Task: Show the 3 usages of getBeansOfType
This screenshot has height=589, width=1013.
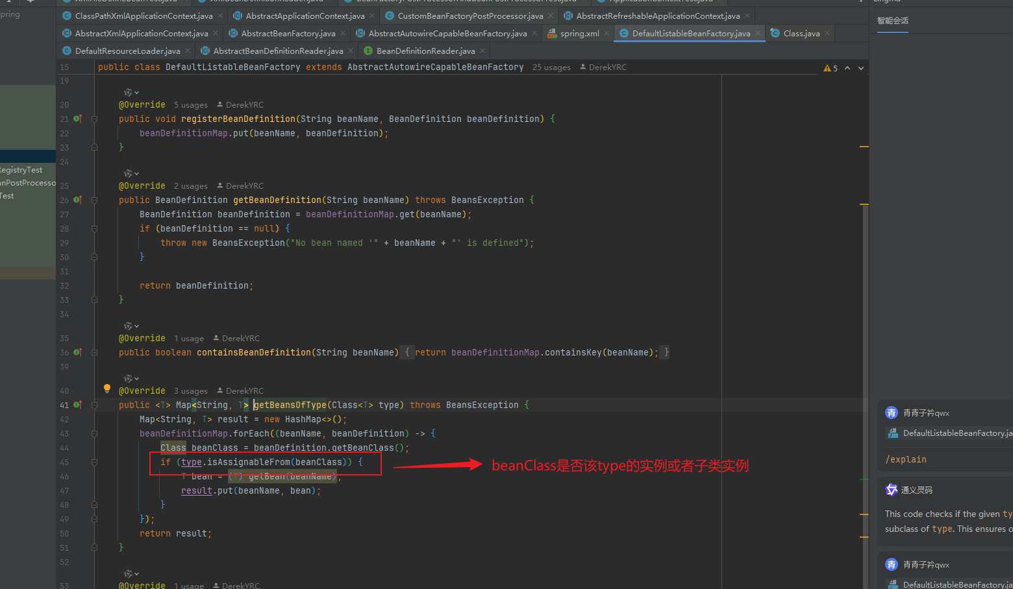Action: coord(191,391)
